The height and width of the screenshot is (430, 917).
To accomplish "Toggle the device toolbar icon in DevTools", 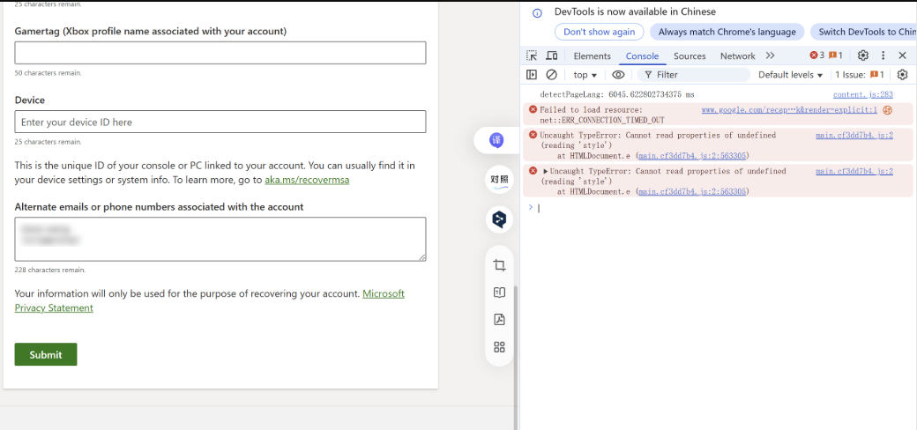I will click(551, 56).
